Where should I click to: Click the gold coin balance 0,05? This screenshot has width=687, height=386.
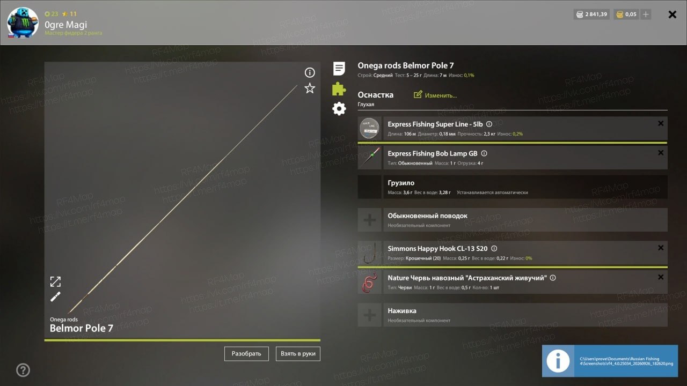[626, 14]
